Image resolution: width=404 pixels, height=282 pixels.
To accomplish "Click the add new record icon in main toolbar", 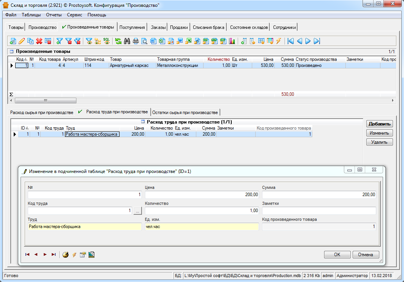I will (13, 41).
